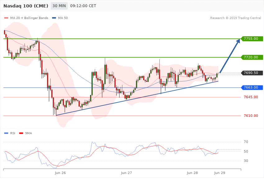This screenshot has height=179, width=264.
Task: Click the 7720.00 green resistance label
Action: [x=252, y=57]
